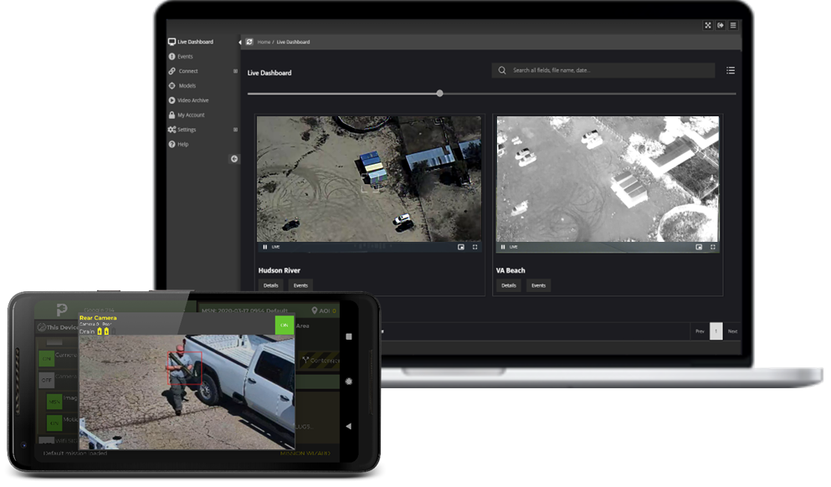This screenshot has width=831, height=487.
Task: Switch to list view using list icon
Action: coord(731,71)
